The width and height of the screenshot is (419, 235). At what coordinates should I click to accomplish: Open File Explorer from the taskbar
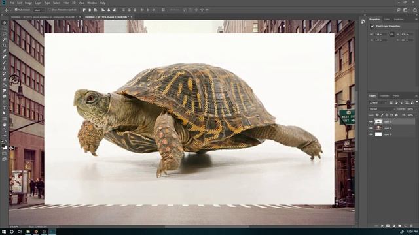pyautogui.click(x=27, y=232)
